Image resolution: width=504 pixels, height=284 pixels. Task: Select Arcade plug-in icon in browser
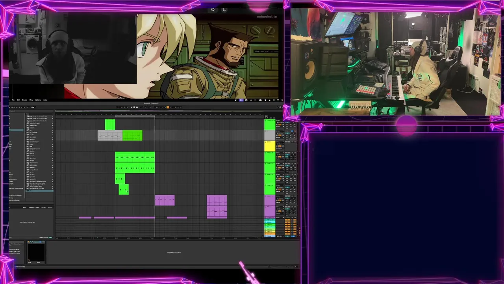pyautogui.click(x=28, y=128)
